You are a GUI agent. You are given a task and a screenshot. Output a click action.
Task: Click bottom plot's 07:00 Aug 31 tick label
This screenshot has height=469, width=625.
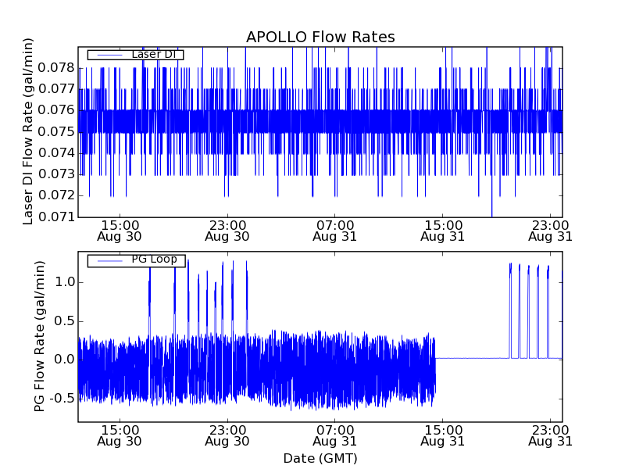pyautogui.click(x=334, y=435)
